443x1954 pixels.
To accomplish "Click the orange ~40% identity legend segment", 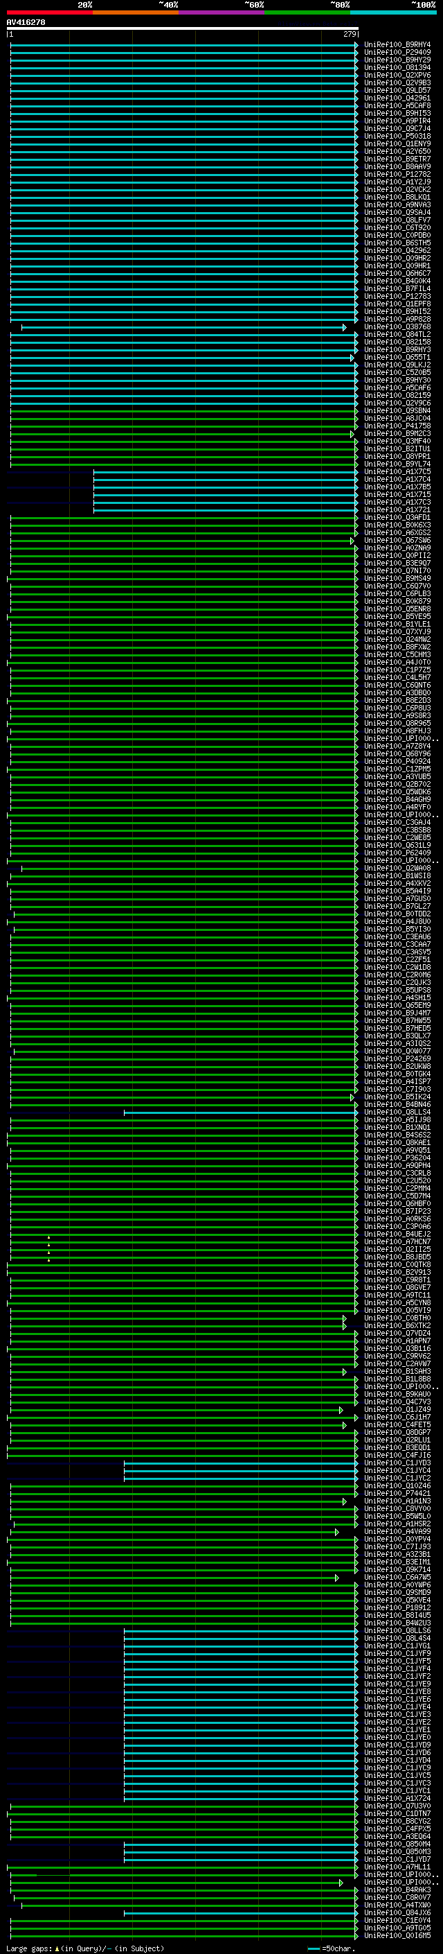I will 136,12.
